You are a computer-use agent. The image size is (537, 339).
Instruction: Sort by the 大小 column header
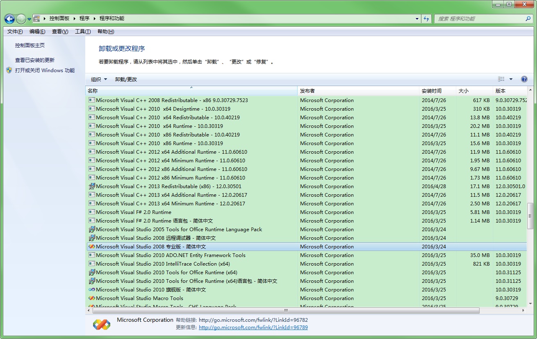[474, 91]
